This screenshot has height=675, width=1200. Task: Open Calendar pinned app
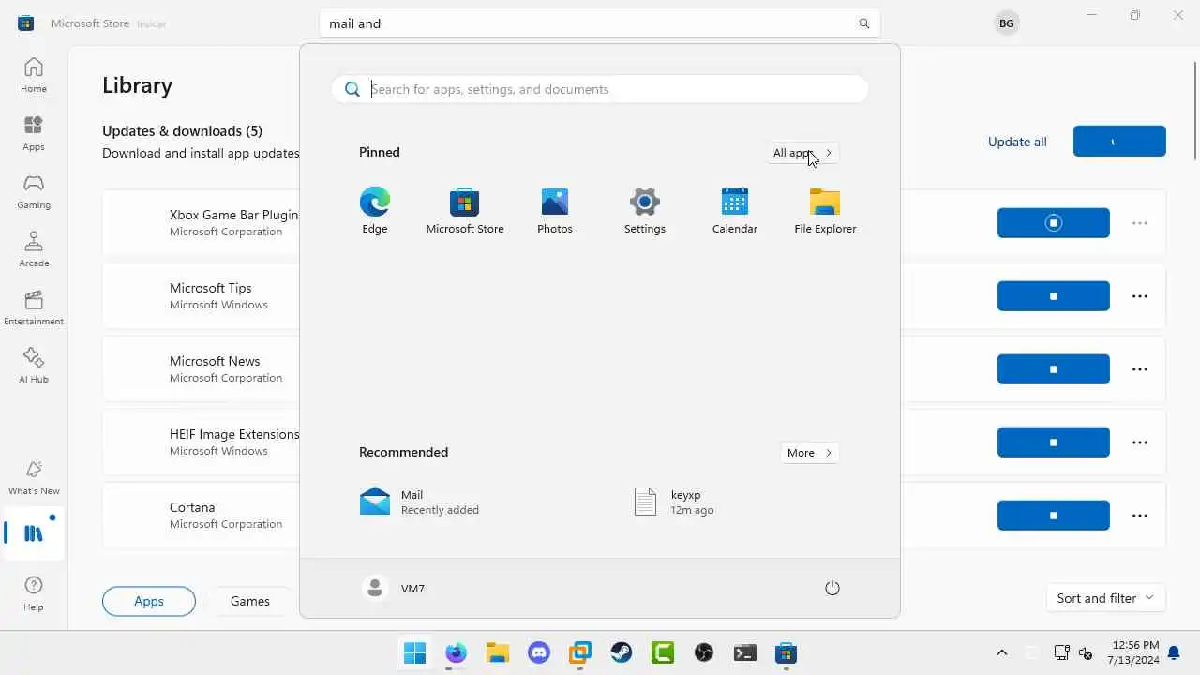pyautogui.click(x=735, y=211)
